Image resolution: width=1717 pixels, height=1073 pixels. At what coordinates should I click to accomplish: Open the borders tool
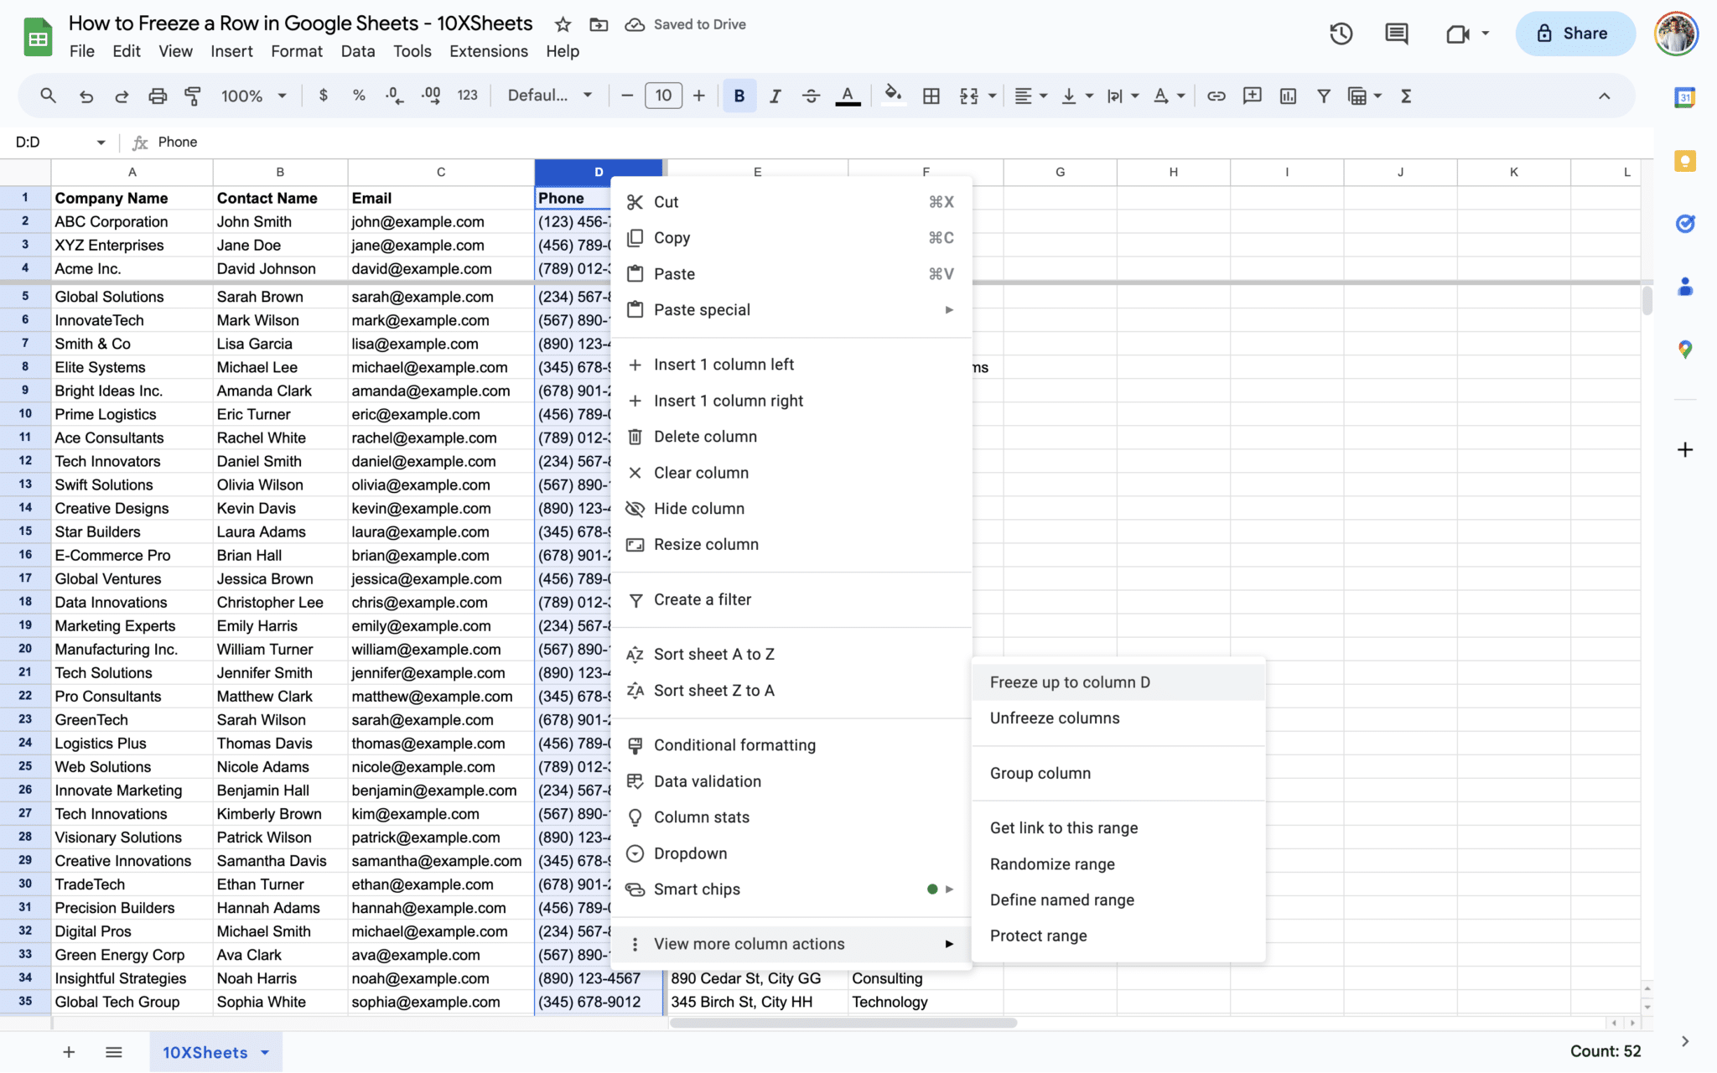pyautogui.click(x=931, y=96)
